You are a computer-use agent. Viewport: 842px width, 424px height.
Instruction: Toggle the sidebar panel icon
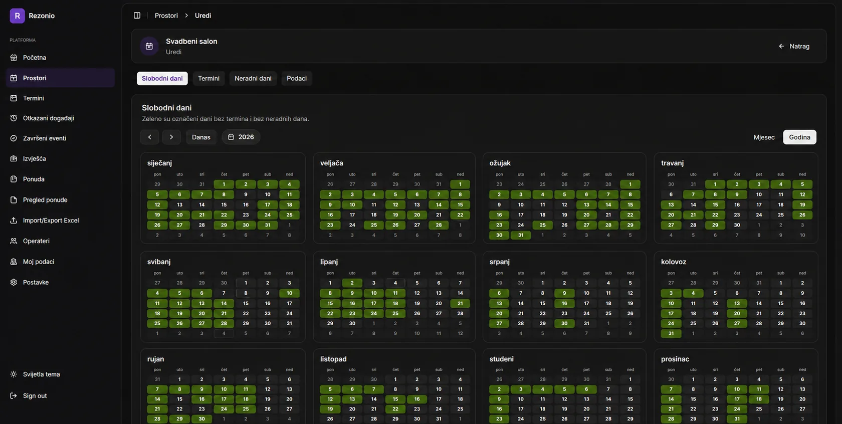click(137, 16)
